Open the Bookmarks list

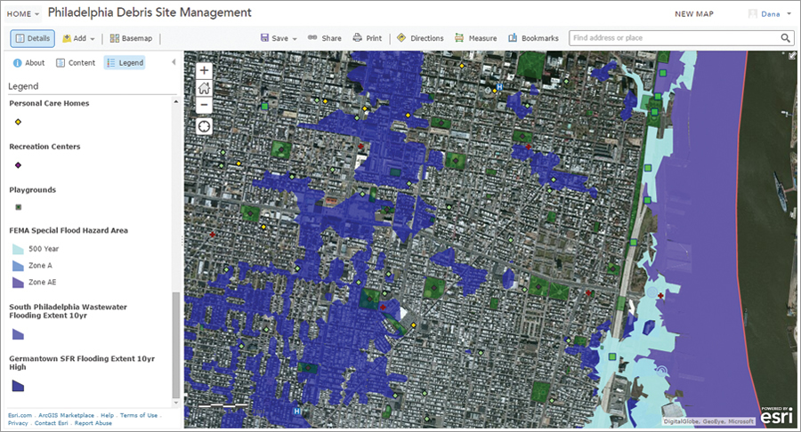click(x=533, y=38)
